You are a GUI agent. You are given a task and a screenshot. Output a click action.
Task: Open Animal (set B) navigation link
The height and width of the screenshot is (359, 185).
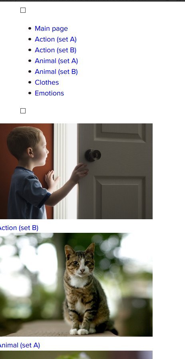click(x=56, y=71)
